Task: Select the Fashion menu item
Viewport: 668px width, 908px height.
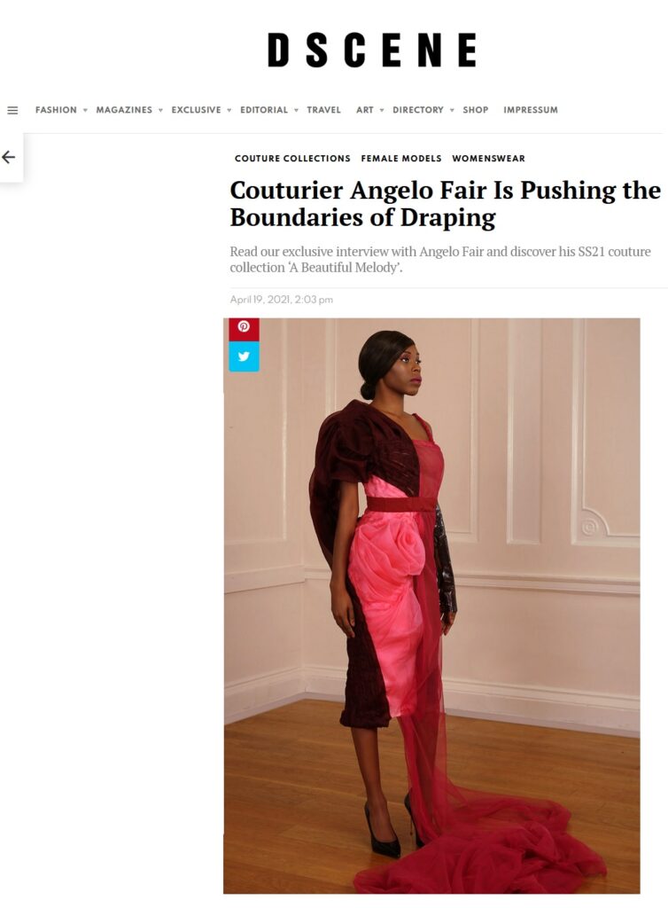Action: (x=56, y=110)
